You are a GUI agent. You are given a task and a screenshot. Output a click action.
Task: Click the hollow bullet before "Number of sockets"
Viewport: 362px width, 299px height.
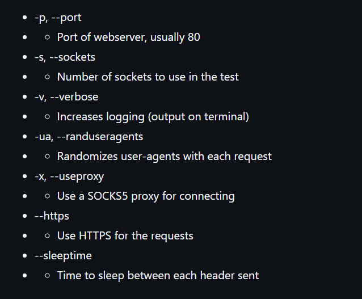[47, 77]
